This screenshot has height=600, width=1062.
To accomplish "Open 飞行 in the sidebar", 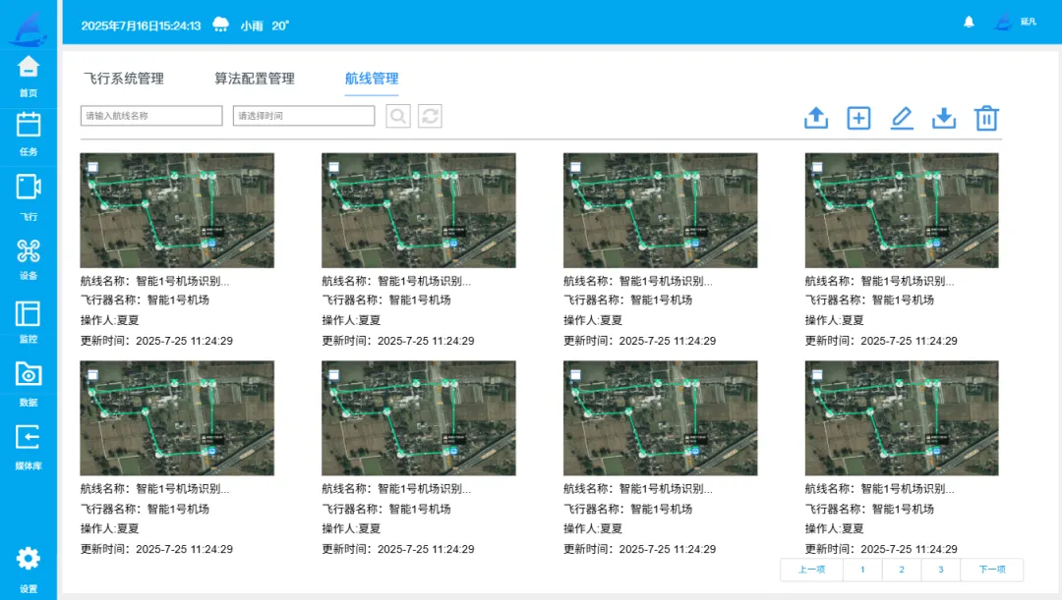I will click(29, 196).
